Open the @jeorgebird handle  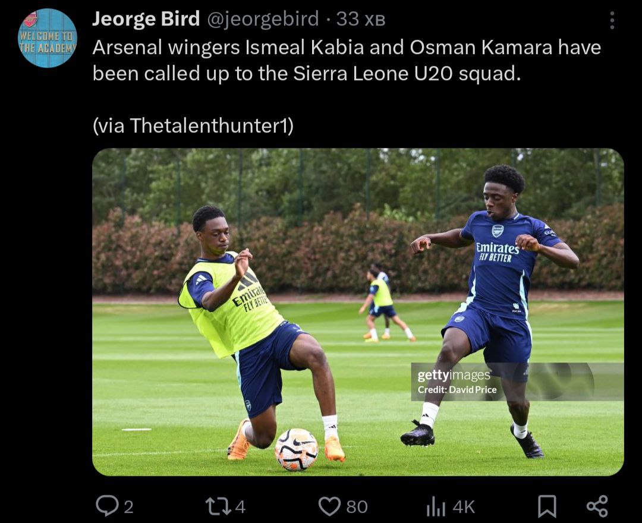[x=263, y=19]
